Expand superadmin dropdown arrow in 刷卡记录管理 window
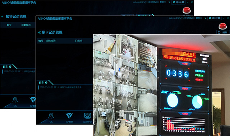Image resolution: width=230 pixels, height=136 pixels. (205, 18)
